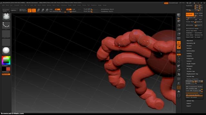Toggle Double in Display Properties
This screenshot has height=115, width=206.
190,83
